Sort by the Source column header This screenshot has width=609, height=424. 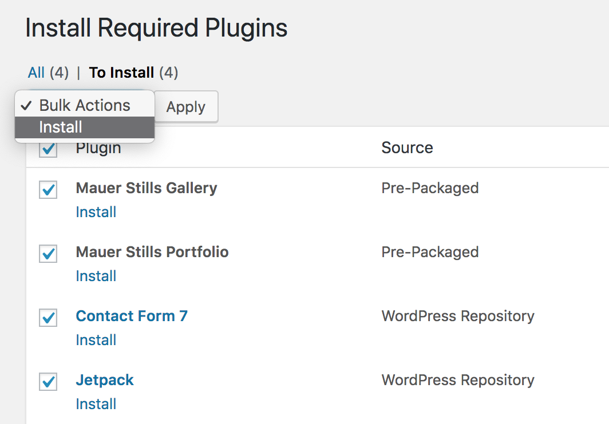point(407,148)
